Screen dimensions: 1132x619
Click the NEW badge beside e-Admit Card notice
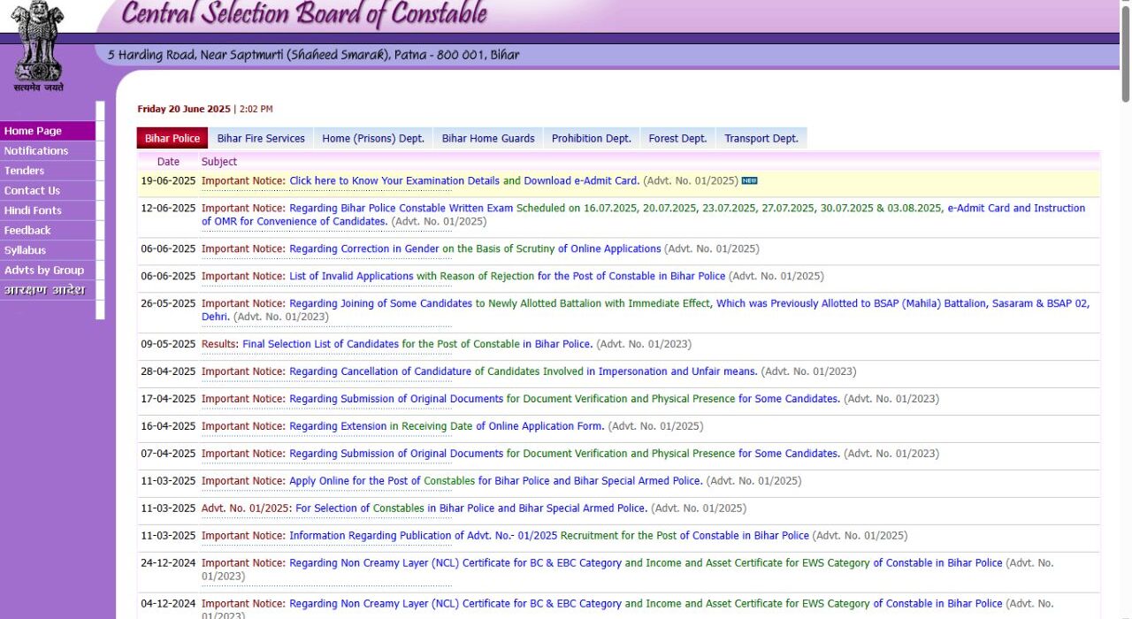click(x=749, y=180)
